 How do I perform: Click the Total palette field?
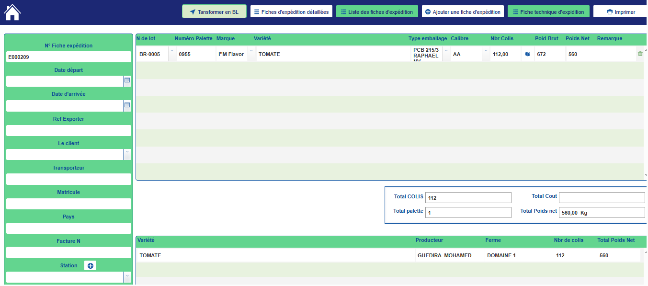tap(468, 212)
